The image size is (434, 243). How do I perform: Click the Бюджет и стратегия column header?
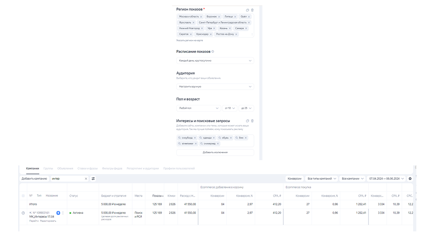[x=114, y=196]
